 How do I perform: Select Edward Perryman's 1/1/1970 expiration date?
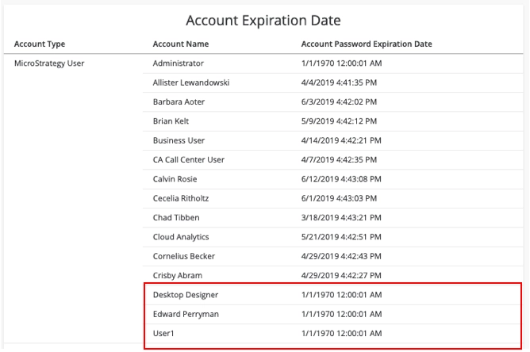tap(341, 314)
